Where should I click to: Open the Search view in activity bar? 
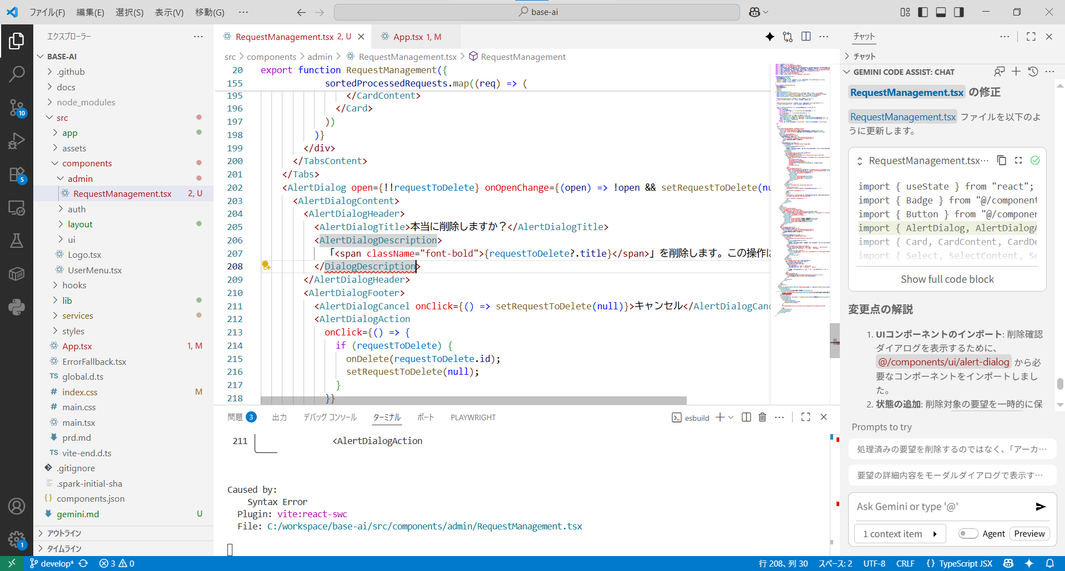(x=17, y=74)
